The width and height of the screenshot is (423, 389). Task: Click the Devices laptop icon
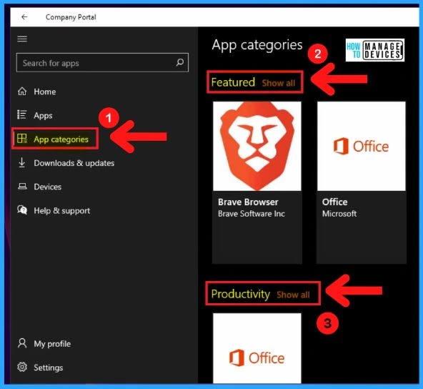point(22,187)
